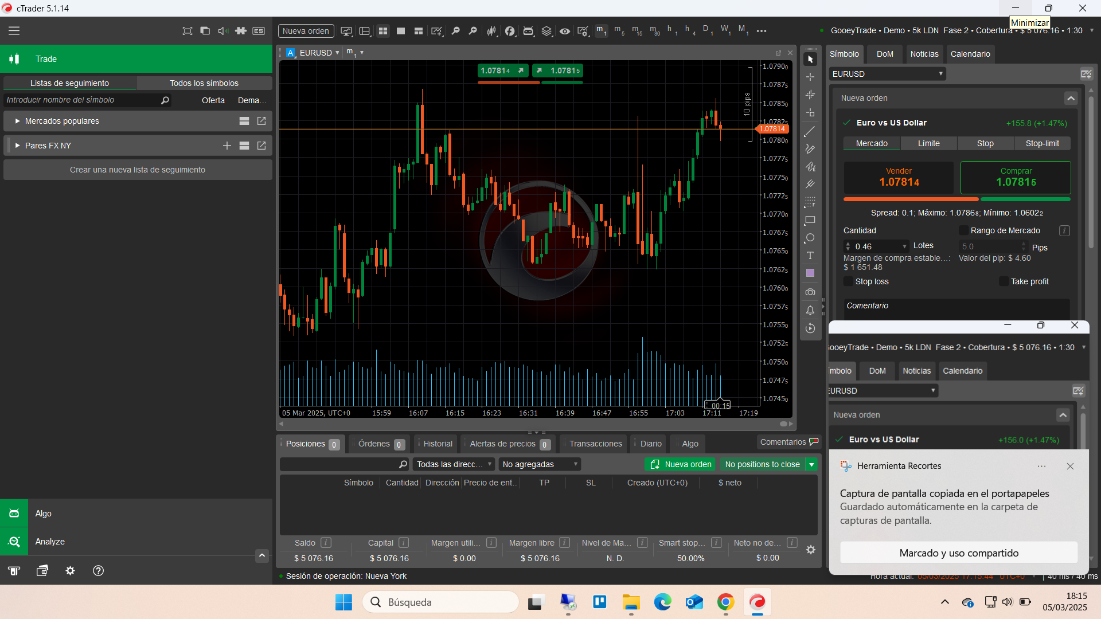
Task: Open help question mark icon
Action: point(98,571)
